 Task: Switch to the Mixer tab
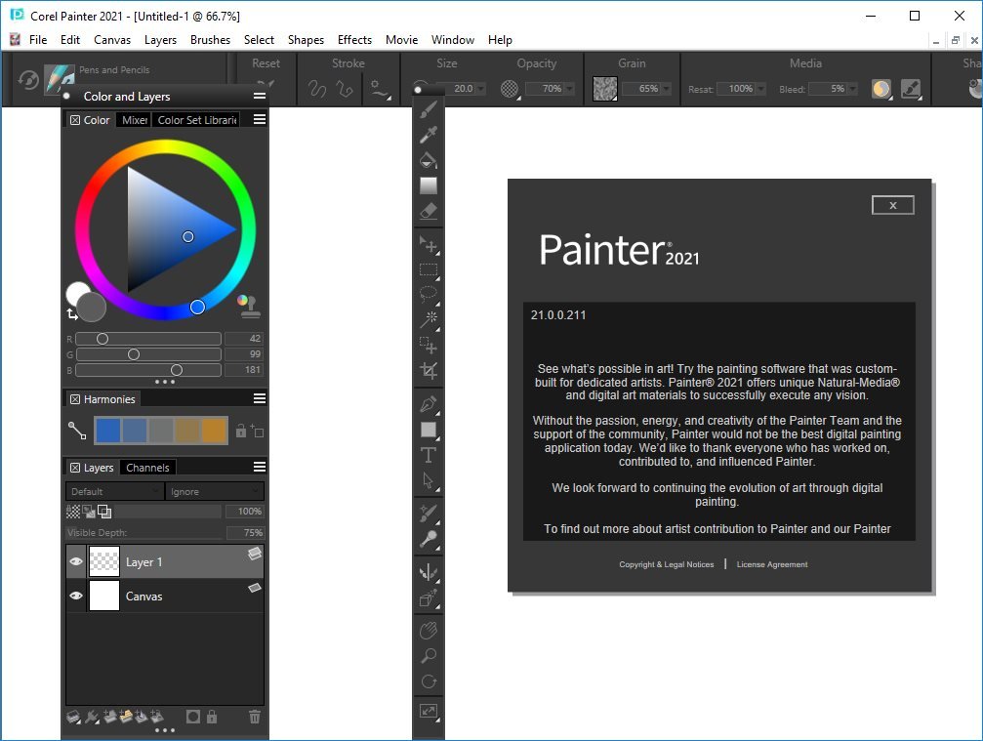click(134, 120)
